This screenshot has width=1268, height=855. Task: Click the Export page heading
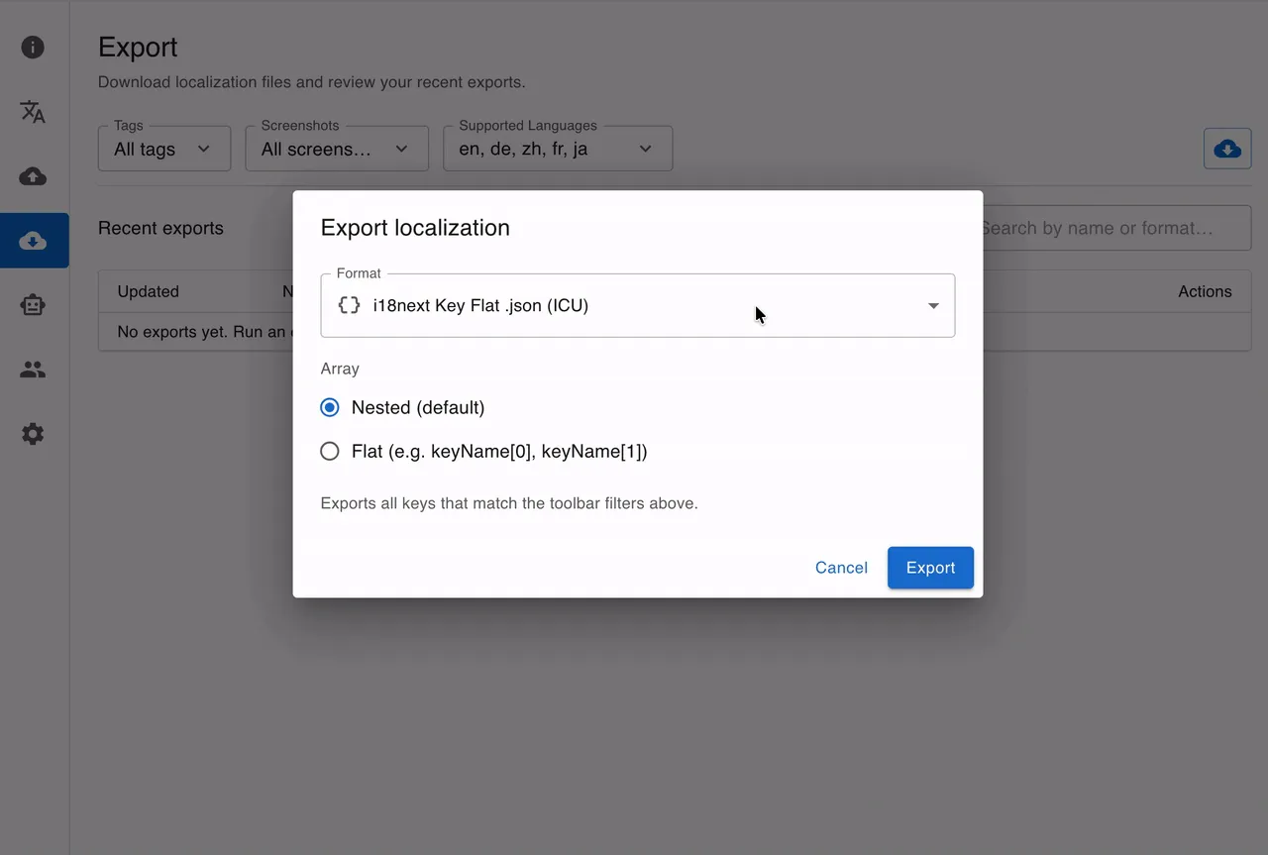[138, 47]
